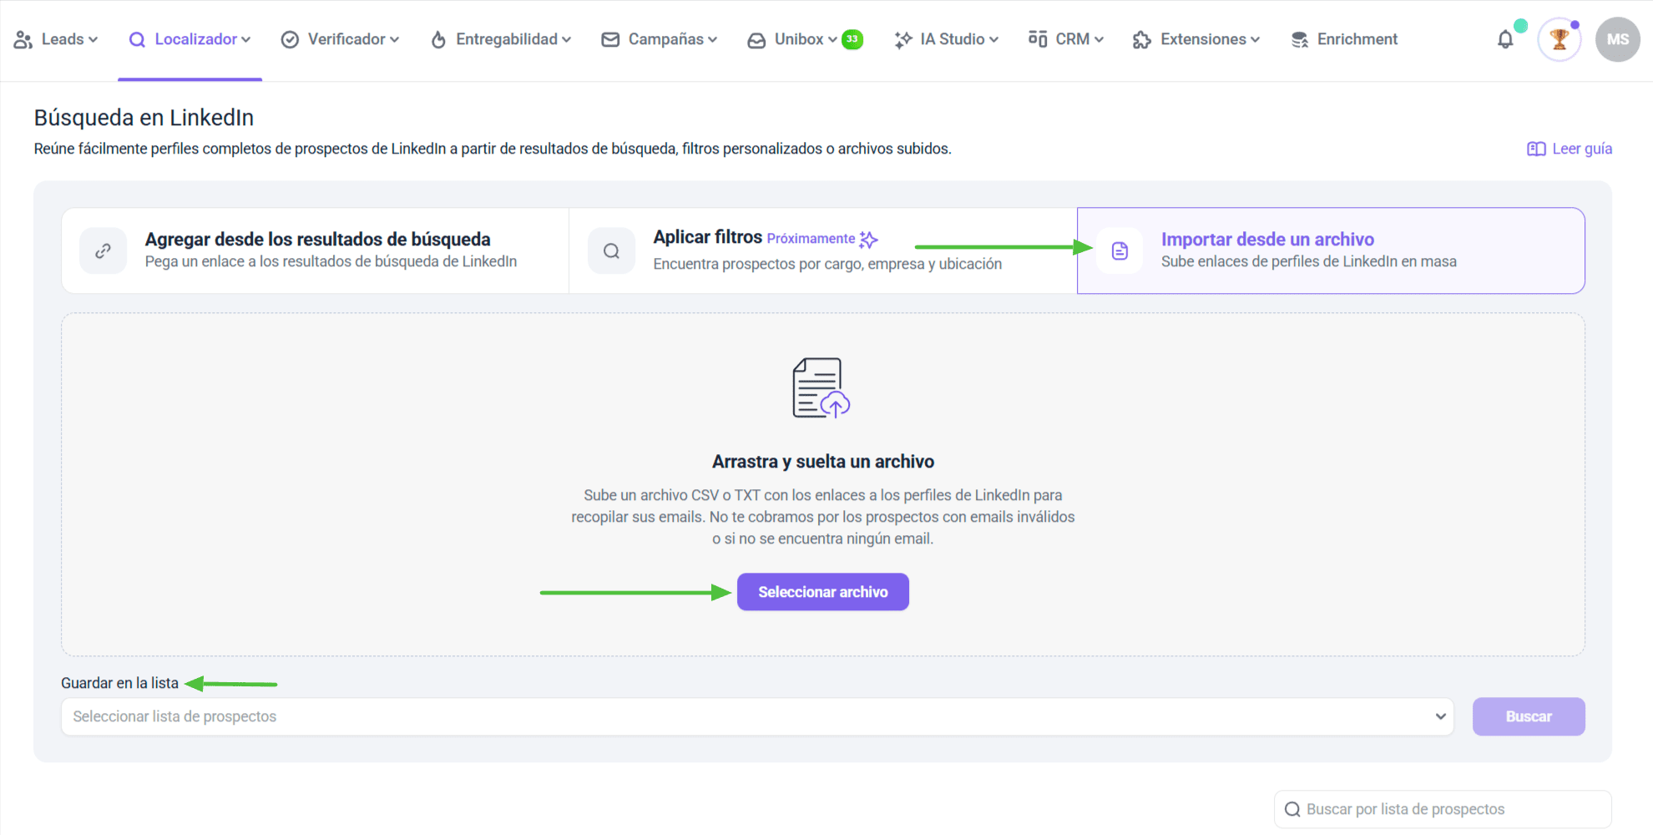Click the MS user avatar
Image resolution: width=1653 pixels, height=835 pixels.
tap(1617, 39)
